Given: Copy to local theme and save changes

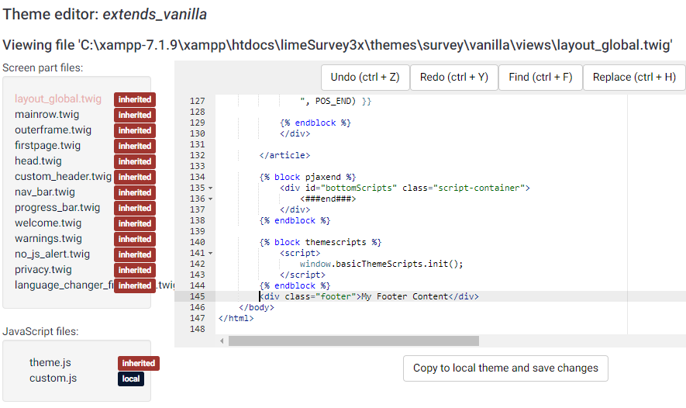Looking at the screenshot, I should 505,368.
